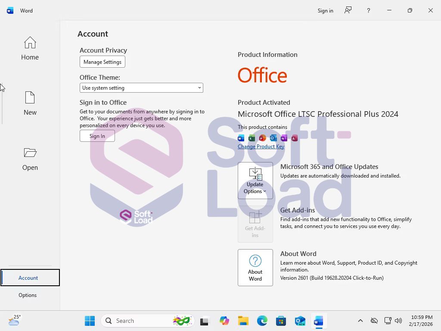Viewport: 441px width, 331px height.
Task: Click the About Word button
Action: point(255,268)
